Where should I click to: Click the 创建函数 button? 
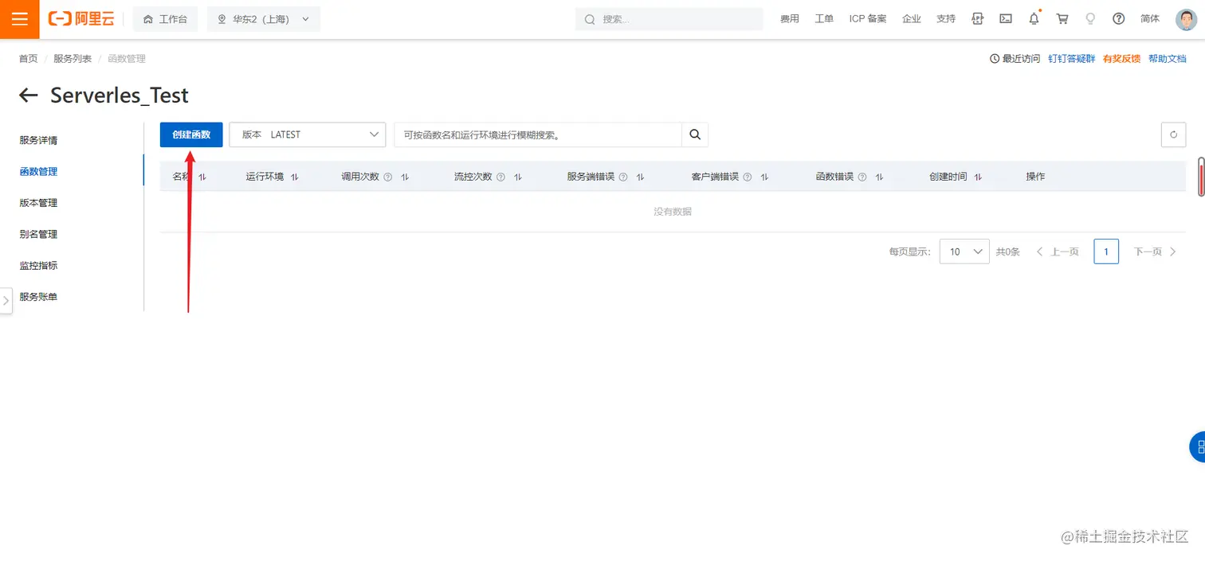click(x=190, y=134)
